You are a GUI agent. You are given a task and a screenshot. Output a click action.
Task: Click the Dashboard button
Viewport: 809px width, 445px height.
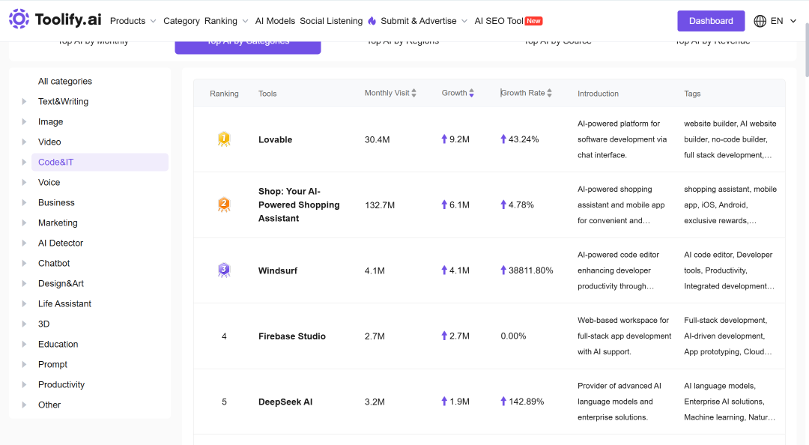click(711, 21)
